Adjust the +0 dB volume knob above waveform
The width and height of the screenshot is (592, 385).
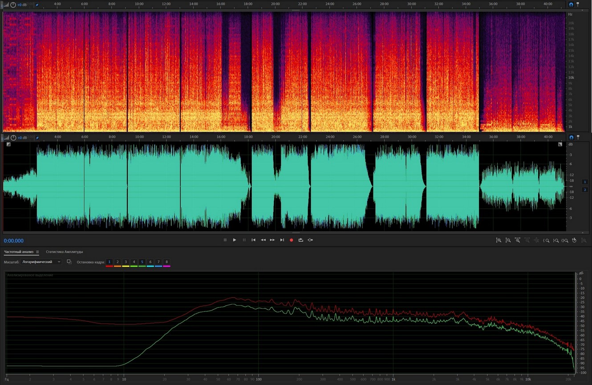click(x=13, y=138)
